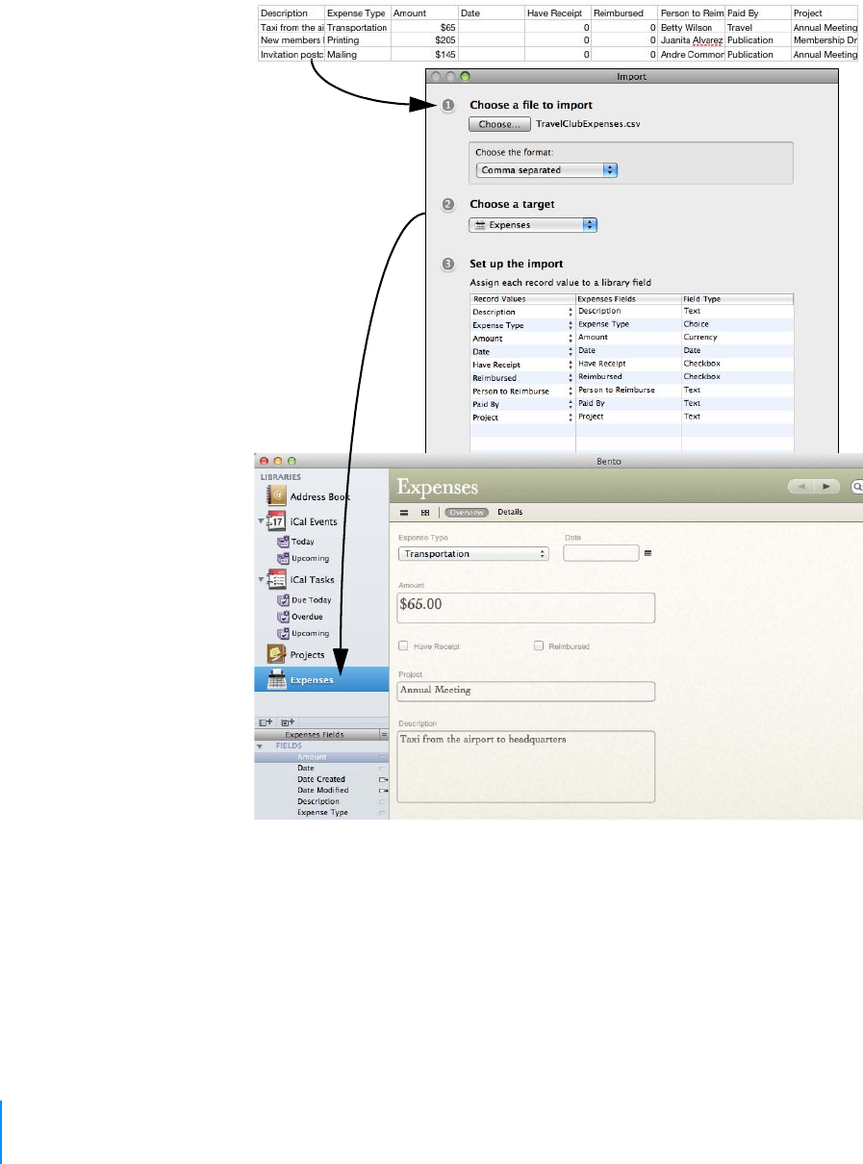Open the Transportation expense type dropdown
The height and width of the screenshot is (1164, 863).
[473, 554]
